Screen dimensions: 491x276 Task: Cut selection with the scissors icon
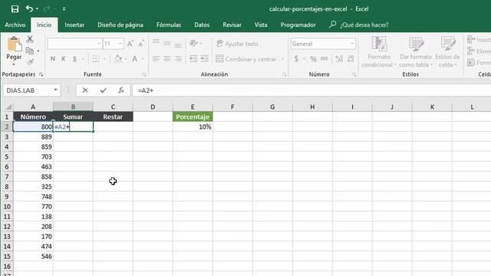pyautogui.click(x=30, y=39)
